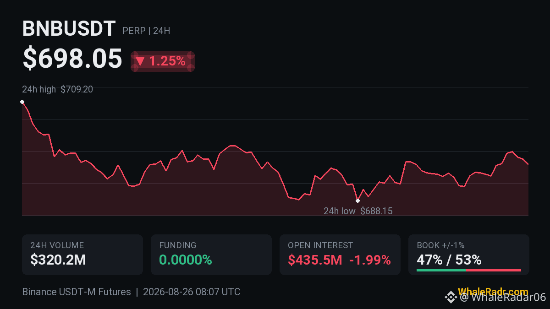Click the @WhaleRadar06 handle
The height and width of the screenshot is (309, 550).
(x=503, y=297)
